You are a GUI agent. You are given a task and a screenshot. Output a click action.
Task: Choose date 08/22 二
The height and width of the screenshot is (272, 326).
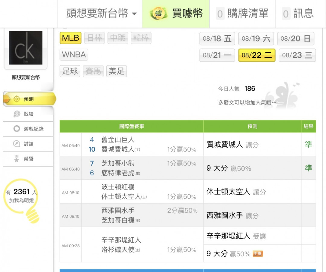(x=257, y=55)
